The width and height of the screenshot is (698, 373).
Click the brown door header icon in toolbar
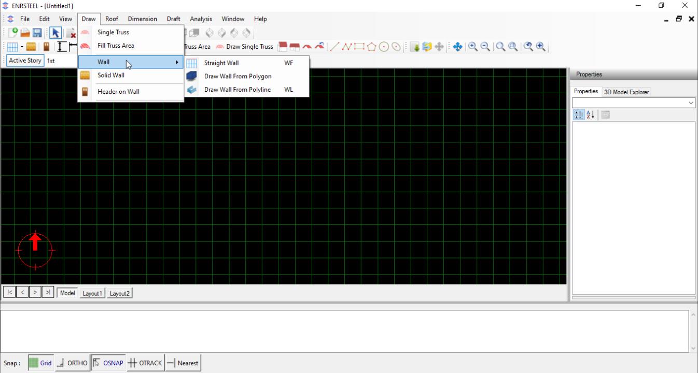46,47
